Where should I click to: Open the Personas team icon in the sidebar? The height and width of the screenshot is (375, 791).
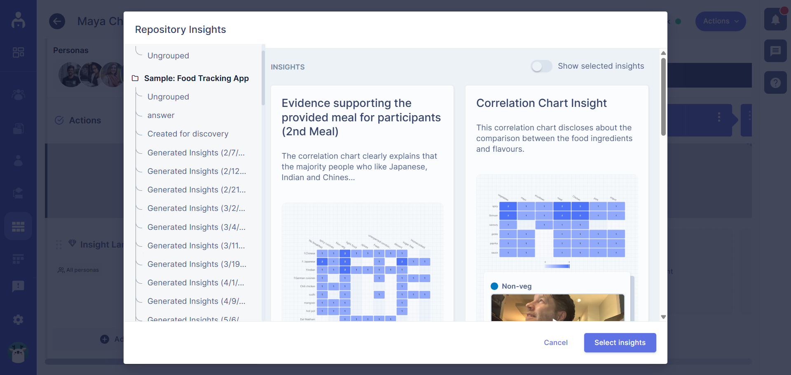[18, 95]
